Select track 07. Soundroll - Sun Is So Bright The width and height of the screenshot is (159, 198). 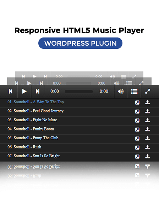(x=33, y=156)
